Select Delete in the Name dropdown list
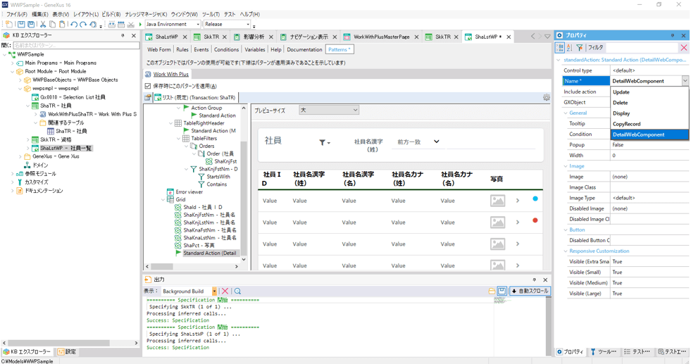The width and height of the screenshot is (691, 364). [649, 103]
